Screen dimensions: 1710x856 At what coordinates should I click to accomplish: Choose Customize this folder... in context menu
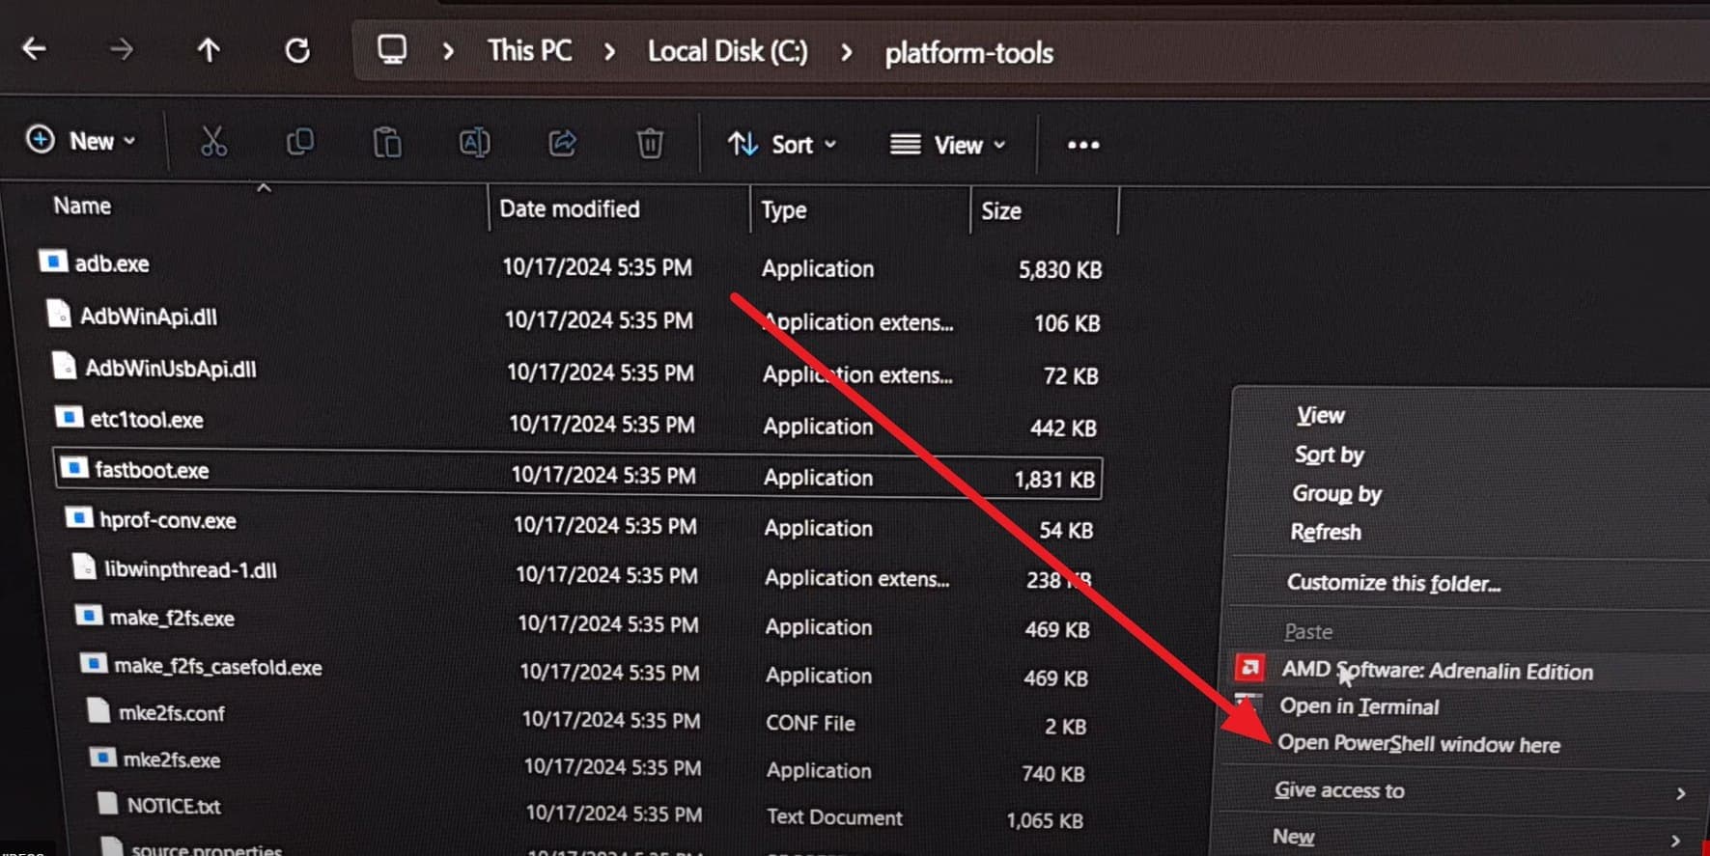pos(1394,583)
